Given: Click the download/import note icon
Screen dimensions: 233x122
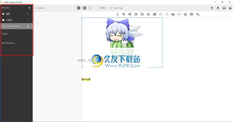Looking at the screenshot, I should (x=212, y=8).
